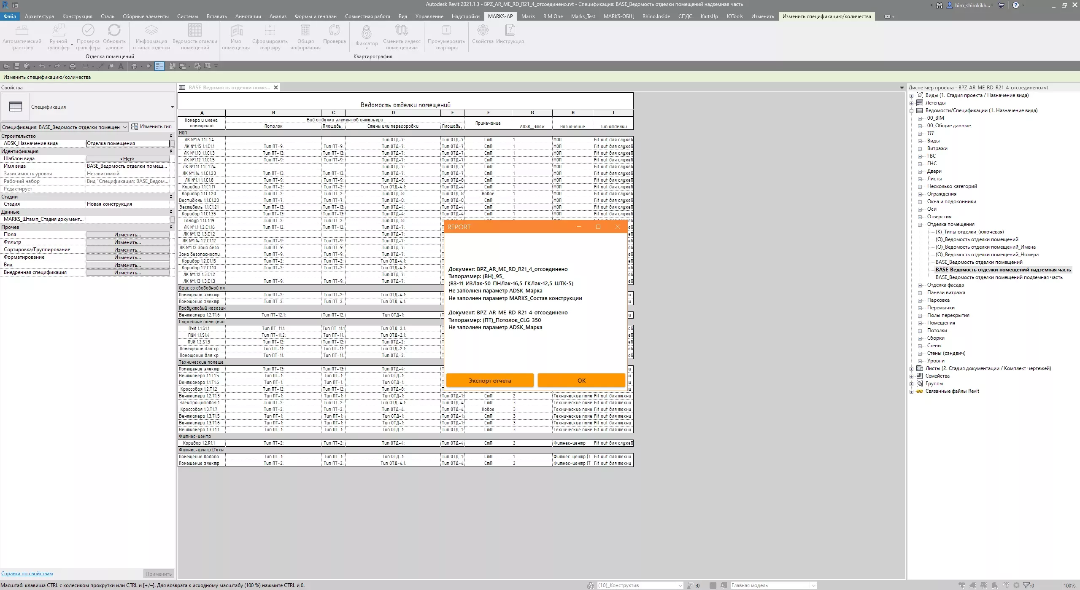Open the active workset dropdown in status bar
Screen dimensions: 1080x590
[x=679, y=585]
